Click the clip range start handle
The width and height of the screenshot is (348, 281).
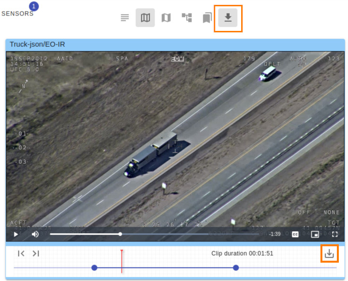click(94, 267)
